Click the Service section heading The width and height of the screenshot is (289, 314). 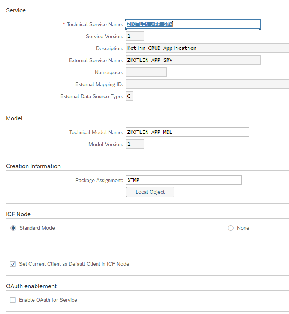point(16,10)
